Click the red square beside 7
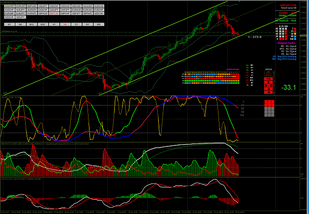The image size is (309, 214). coord(295,29)
